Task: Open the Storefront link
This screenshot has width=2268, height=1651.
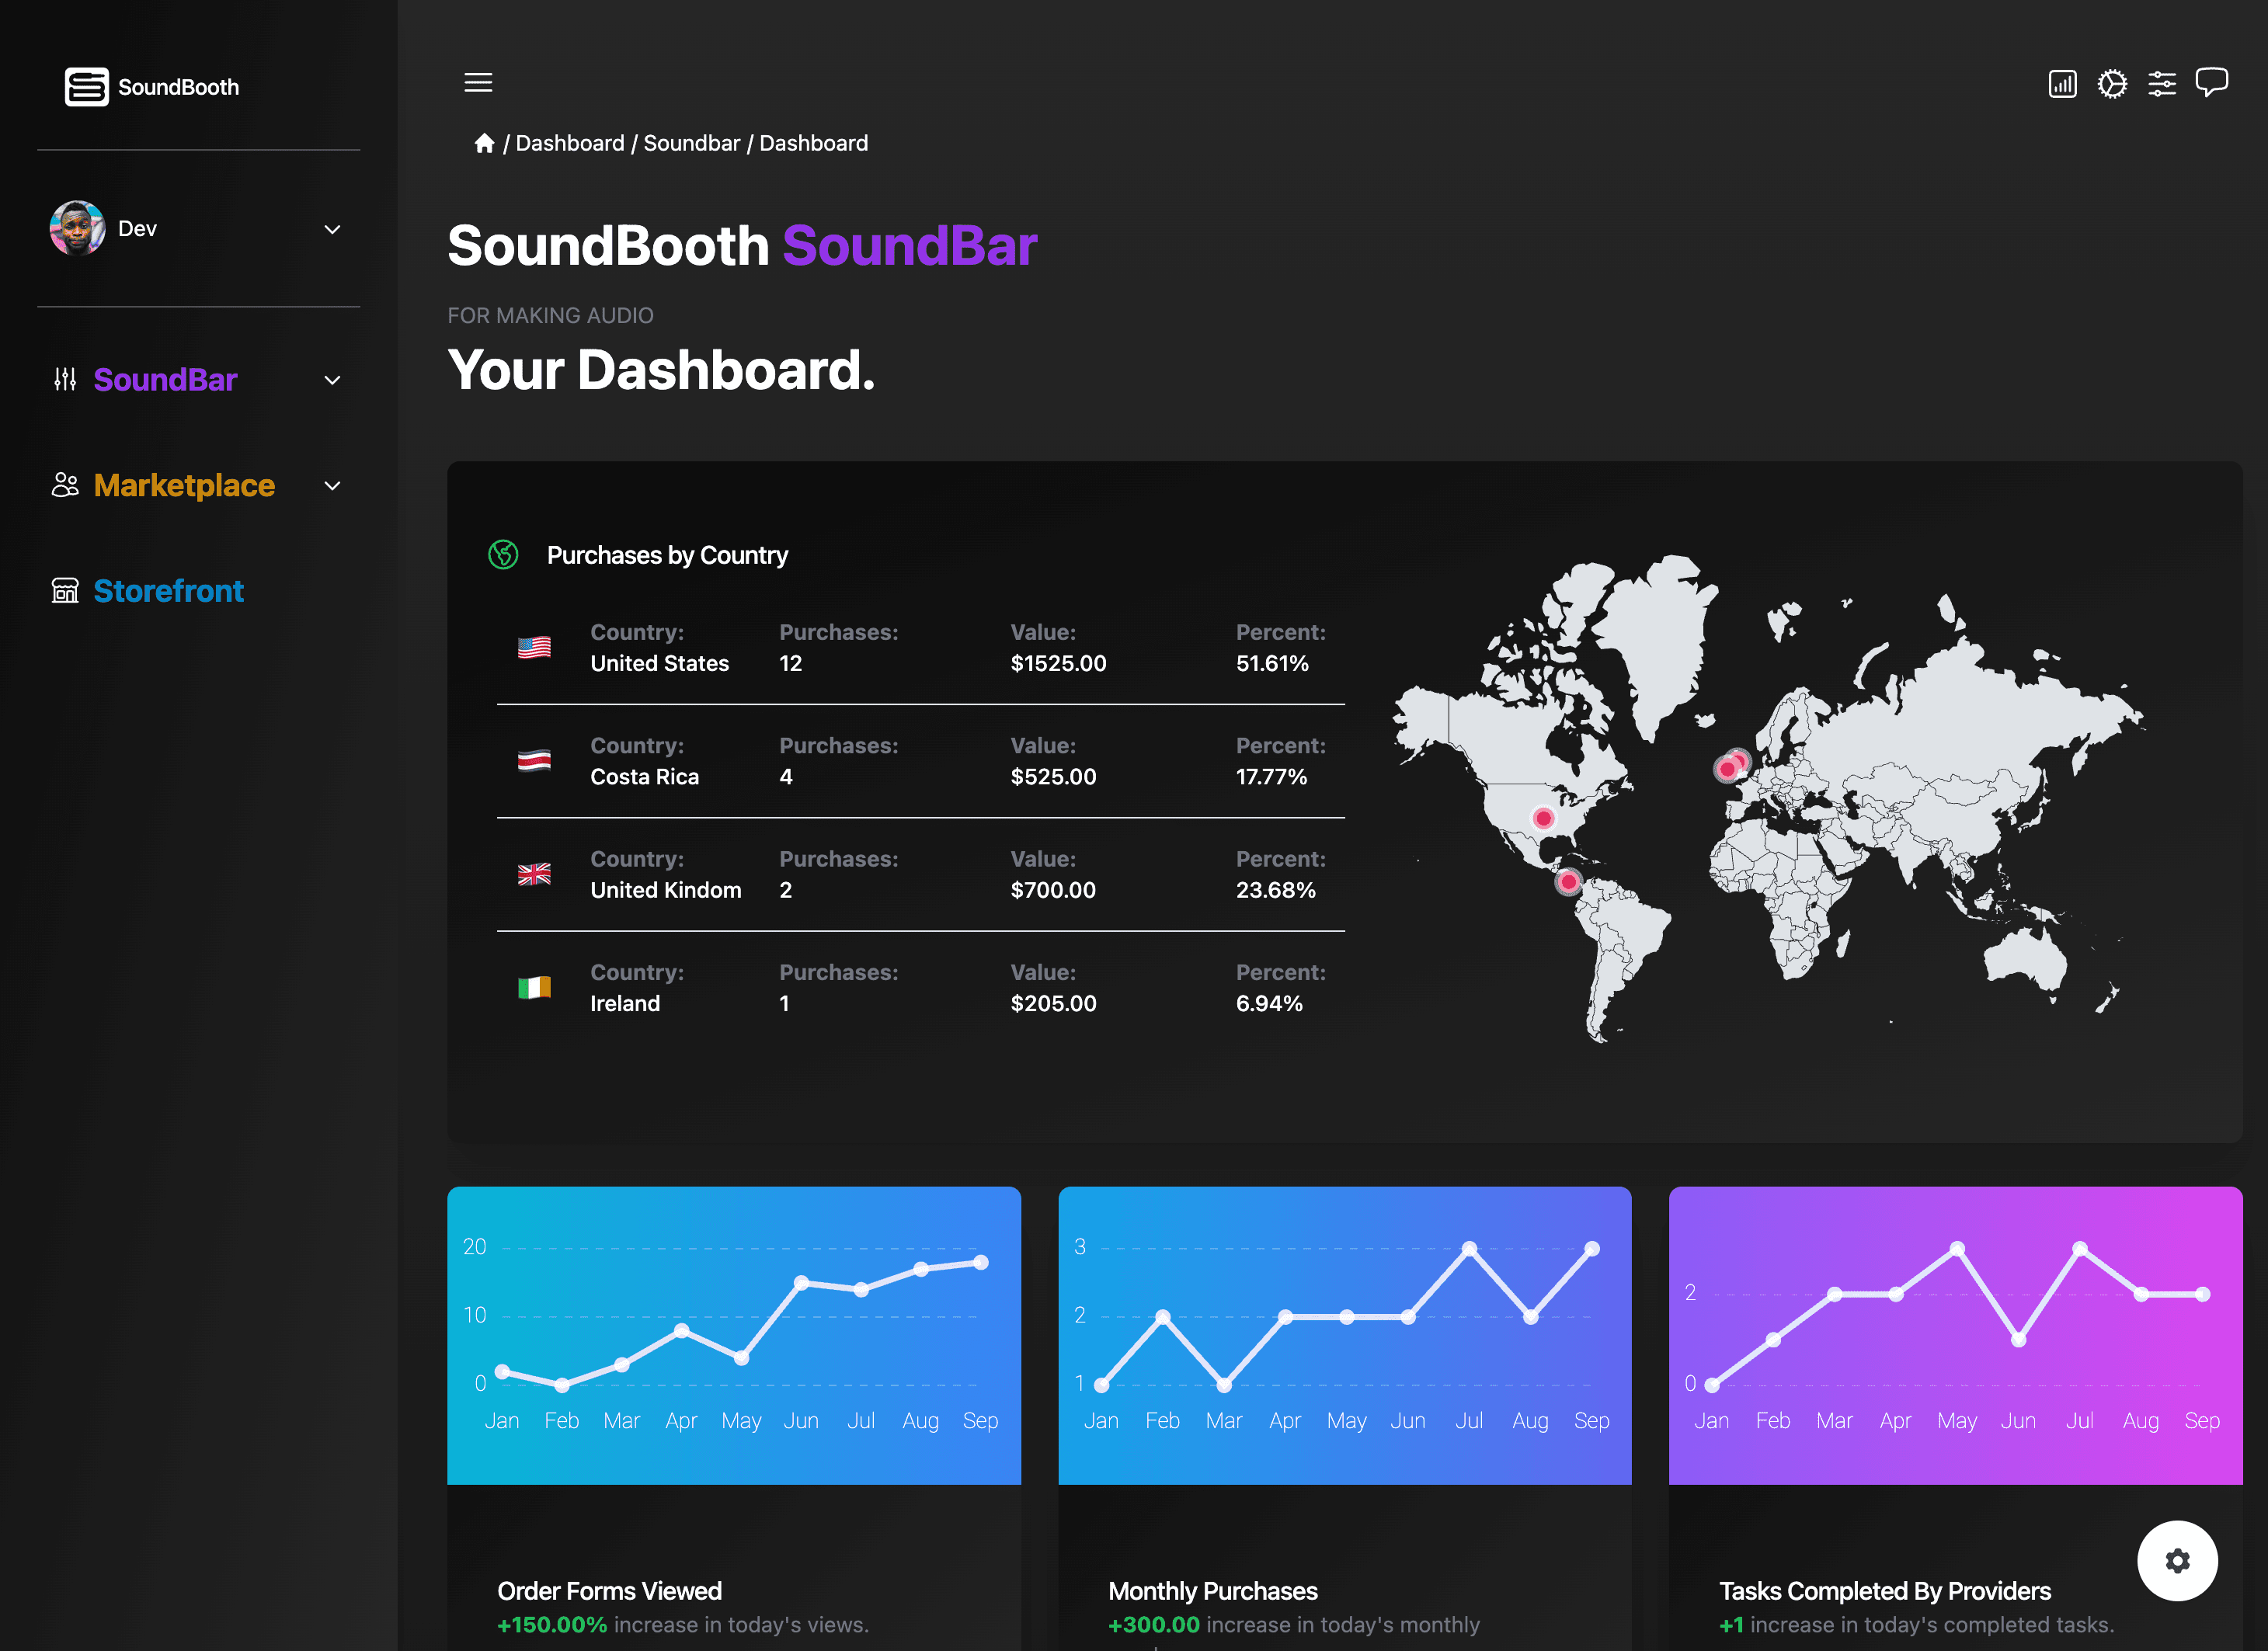Action: (x=168, y=591)
